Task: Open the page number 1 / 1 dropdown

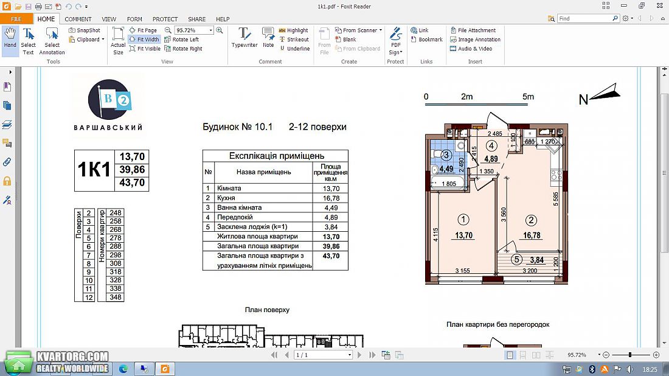Action: click(350, 355)
